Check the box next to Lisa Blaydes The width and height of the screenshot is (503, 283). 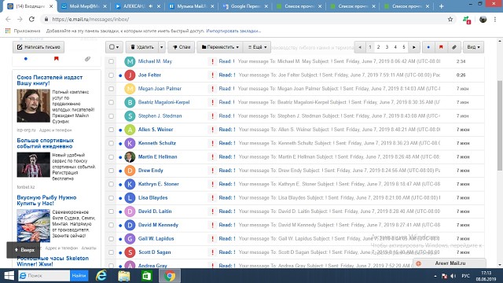[x=111, y=197]
